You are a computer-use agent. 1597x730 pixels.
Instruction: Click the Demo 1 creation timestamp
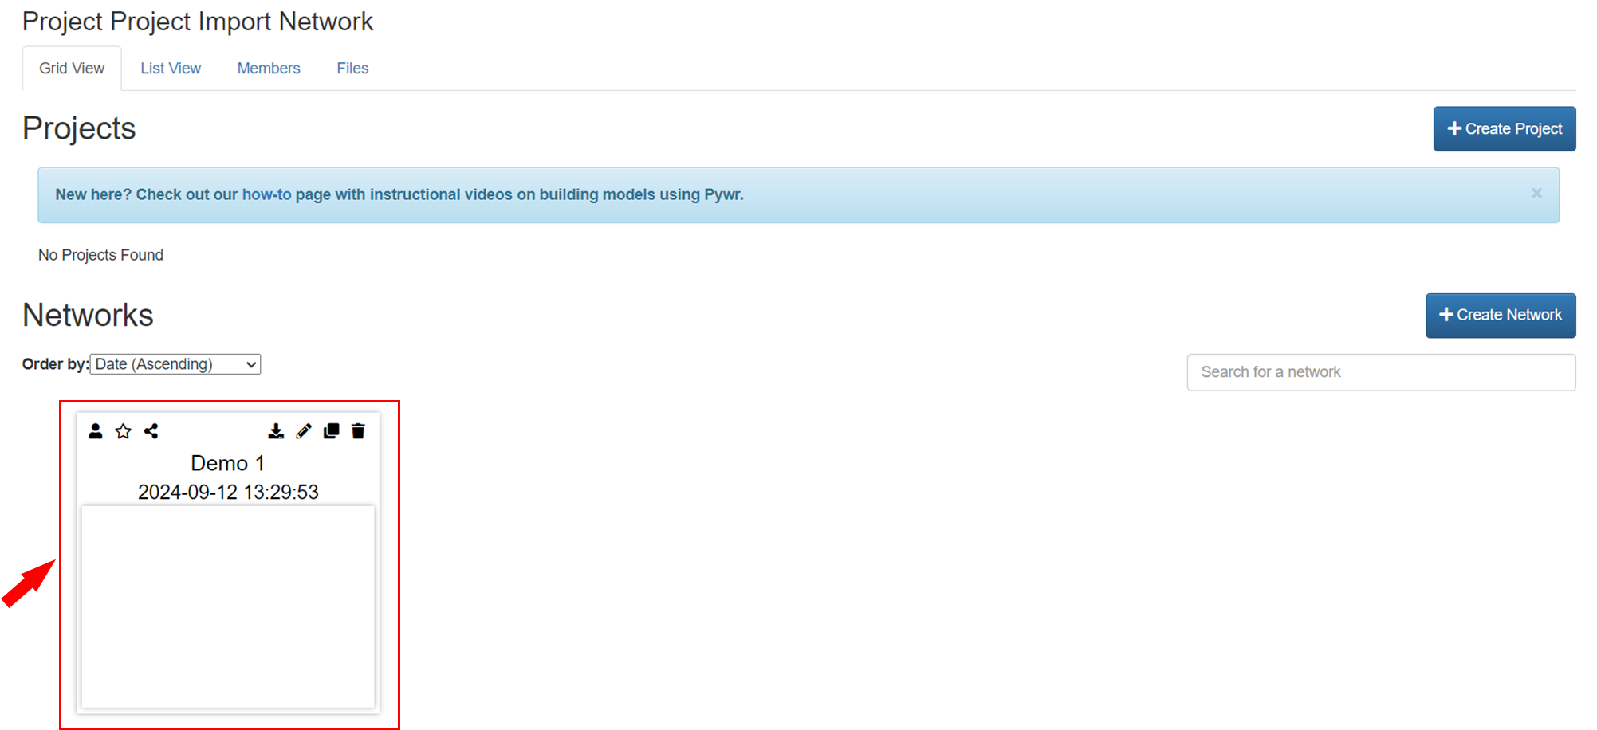[x=228, y=492]
